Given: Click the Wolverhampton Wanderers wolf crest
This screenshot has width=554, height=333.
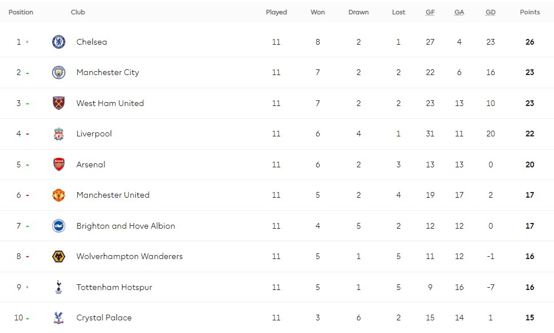Looking at the screenshot, I should (58, 257).
